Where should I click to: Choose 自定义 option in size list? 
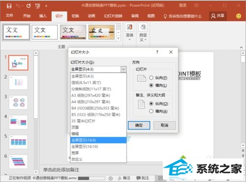[x=98, y=159]
